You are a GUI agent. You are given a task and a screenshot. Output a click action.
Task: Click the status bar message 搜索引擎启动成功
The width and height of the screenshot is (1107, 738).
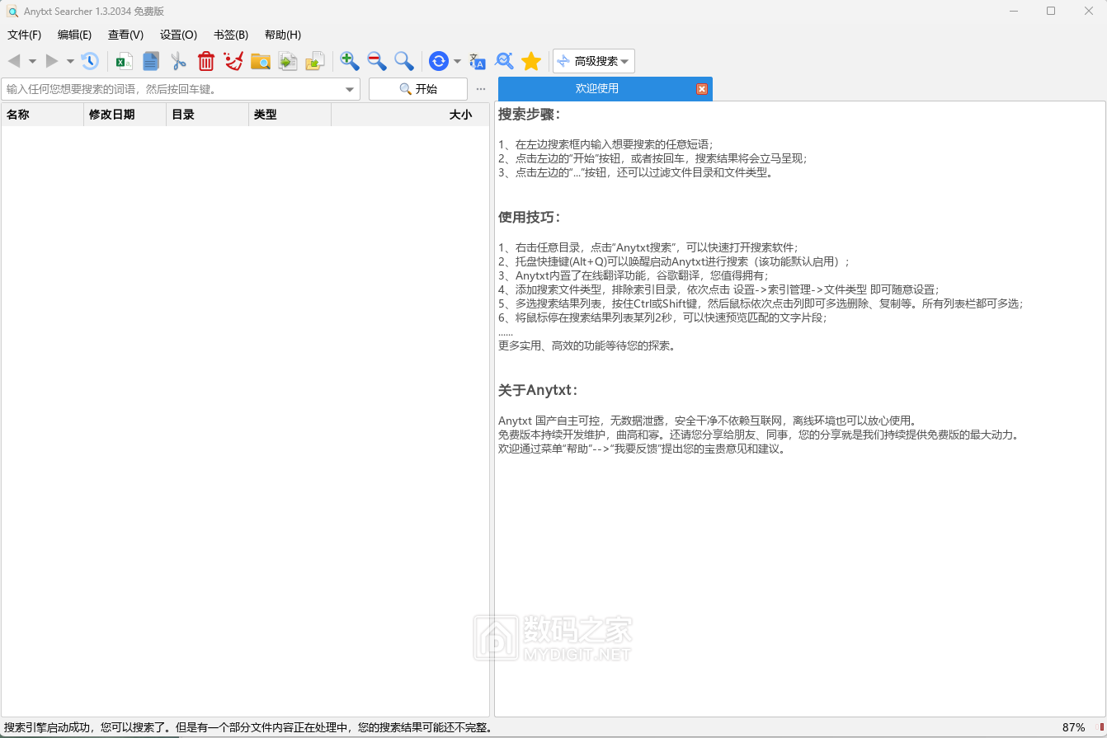[x=248, y=727]
